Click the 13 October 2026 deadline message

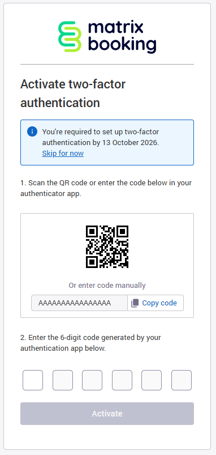tap(101, 137)
